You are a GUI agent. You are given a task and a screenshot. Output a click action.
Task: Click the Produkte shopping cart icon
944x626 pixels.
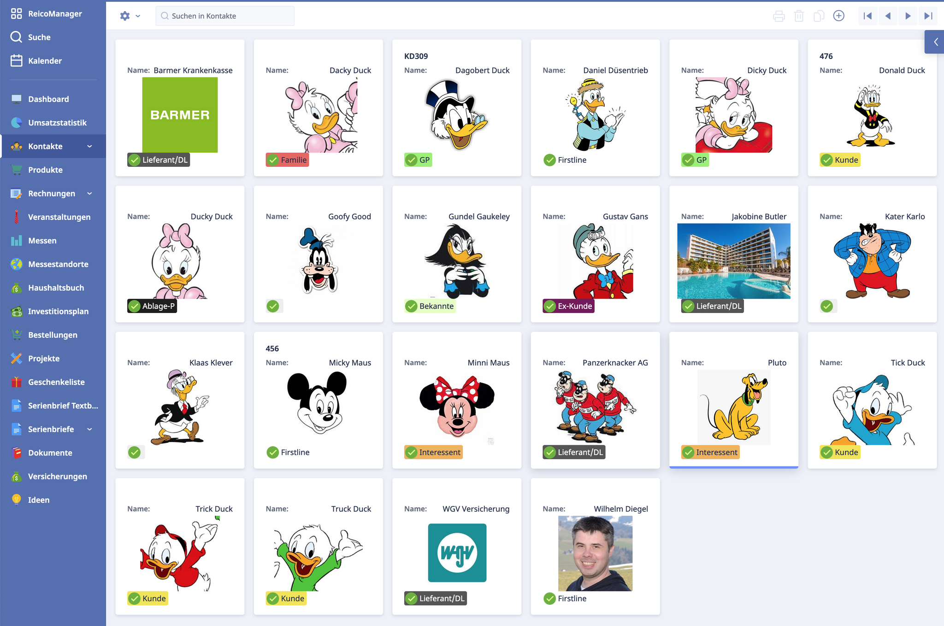[x=17, y=170]
